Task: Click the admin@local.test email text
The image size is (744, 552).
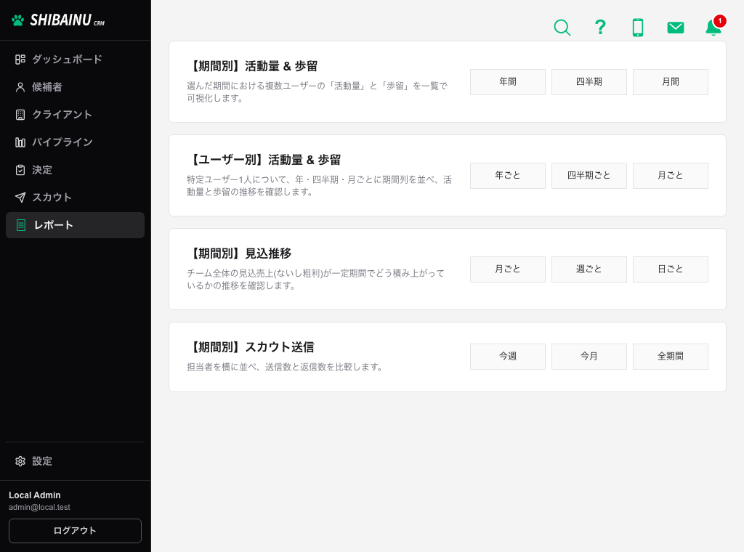Action: pyautogui.click(x=39, y=508)
